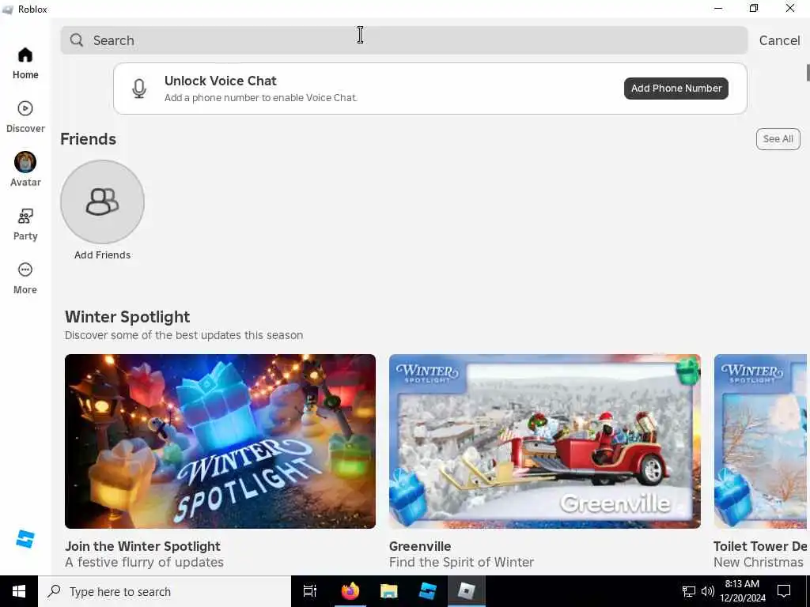Click Add Phone Number button
This screenshot has height=607, width=810.
(x=676, y=89)
